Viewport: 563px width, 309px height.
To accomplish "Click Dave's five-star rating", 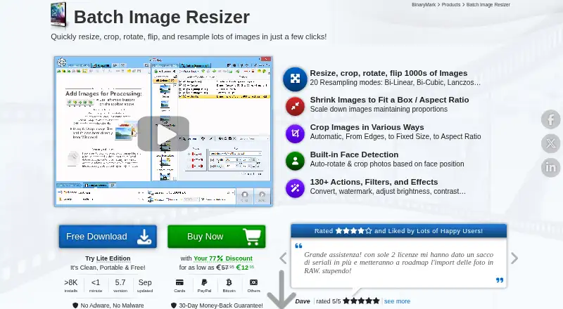I will click(x=361, y=301).
